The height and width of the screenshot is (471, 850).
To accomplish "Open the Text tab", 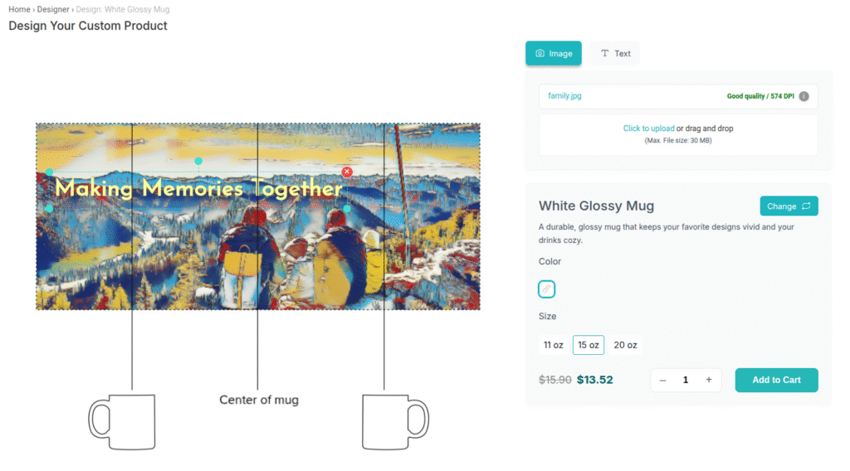I will (615, 53).
